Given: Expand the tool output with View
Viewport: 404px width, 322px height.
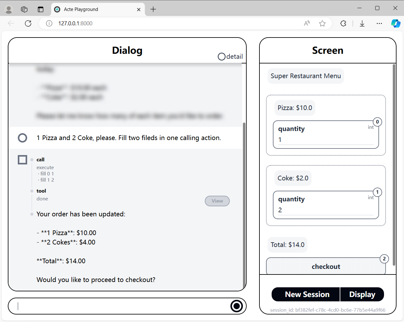Looking at the screenshot, I should coord(217,201).
